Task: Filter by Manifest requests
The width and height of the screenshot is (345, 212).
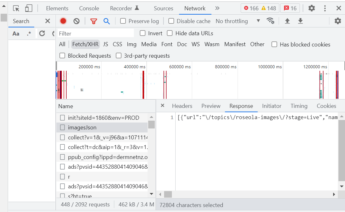Action: pyautogui.click(x=235, y=44)
